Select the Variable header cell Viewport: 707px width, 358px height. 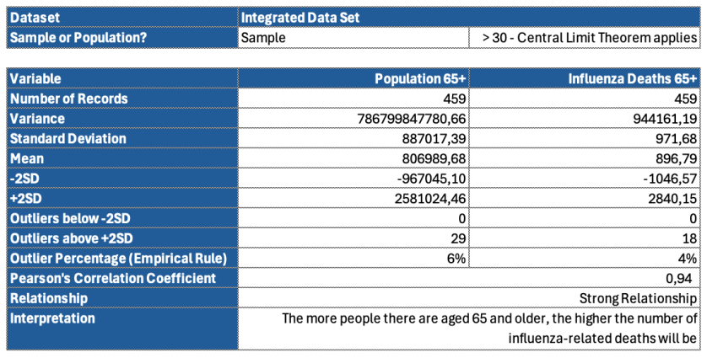tap(121, 78)
